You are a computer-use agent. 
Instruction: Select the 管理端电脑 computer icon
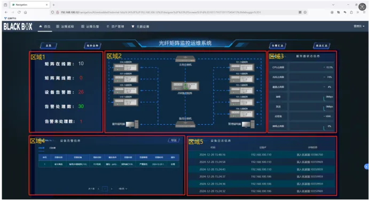(248, 124)
